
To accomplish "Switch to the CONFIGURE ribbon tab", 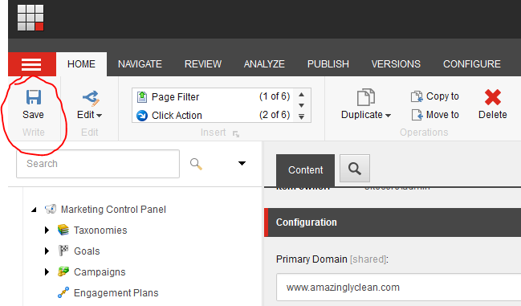I will point(472,64).
